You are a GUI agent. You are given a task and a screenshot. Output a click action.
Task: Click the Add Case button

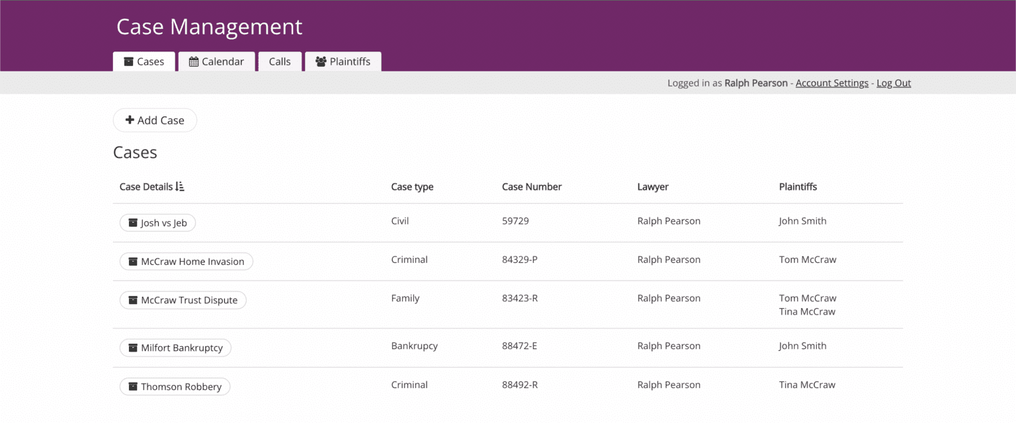pos(155,120)
